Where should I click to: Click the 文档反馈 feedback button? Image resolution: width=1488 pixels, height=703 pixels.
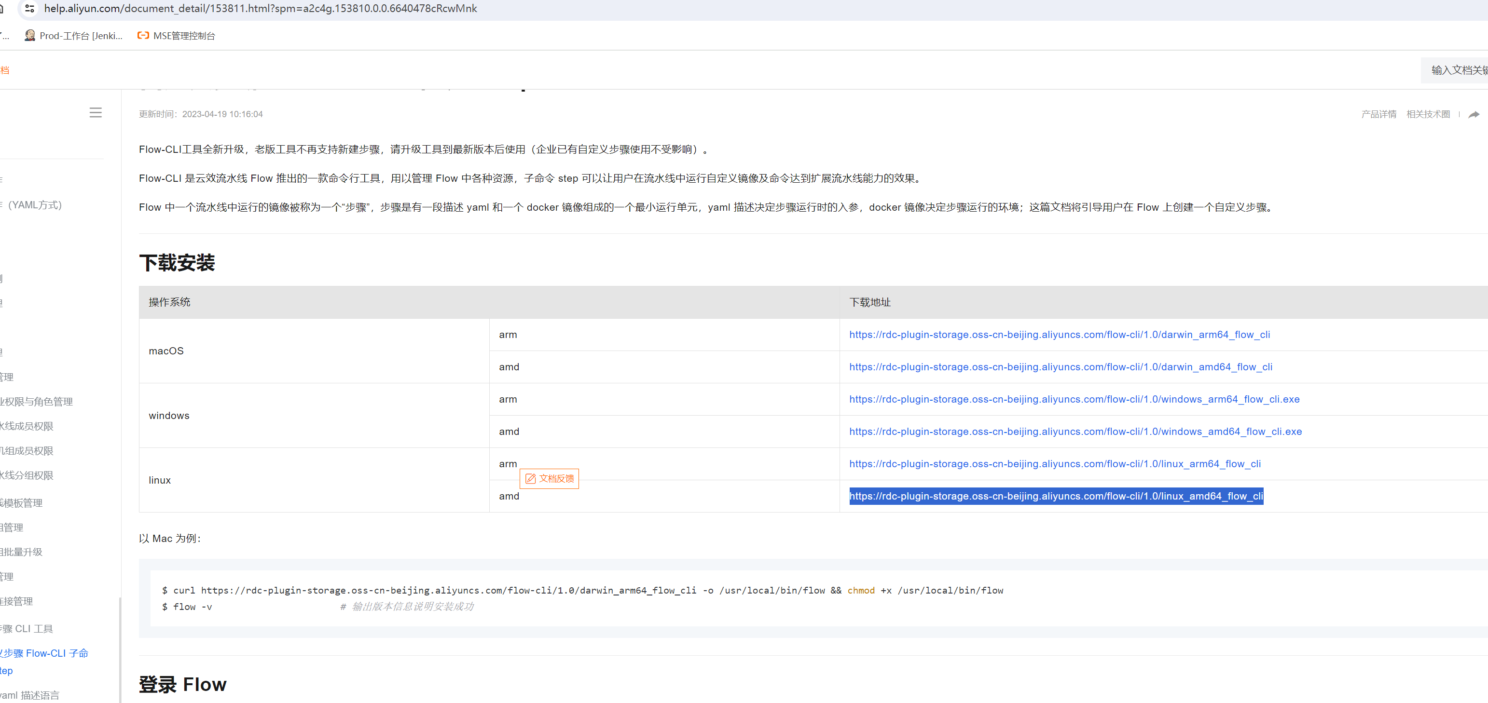tap(550, 478)
